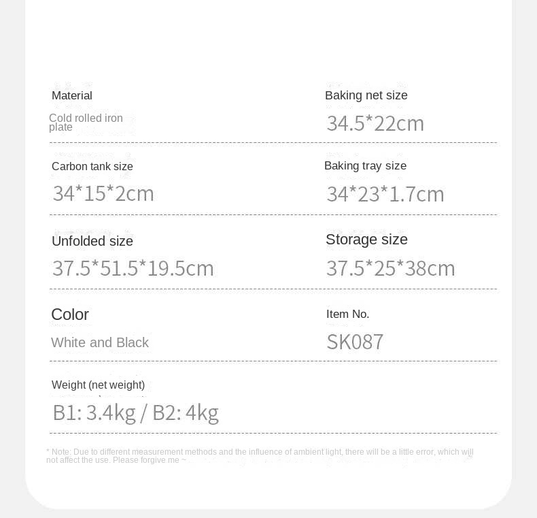Click the Weight (net weight) label

pyautogui.click(x=99, y=385)
